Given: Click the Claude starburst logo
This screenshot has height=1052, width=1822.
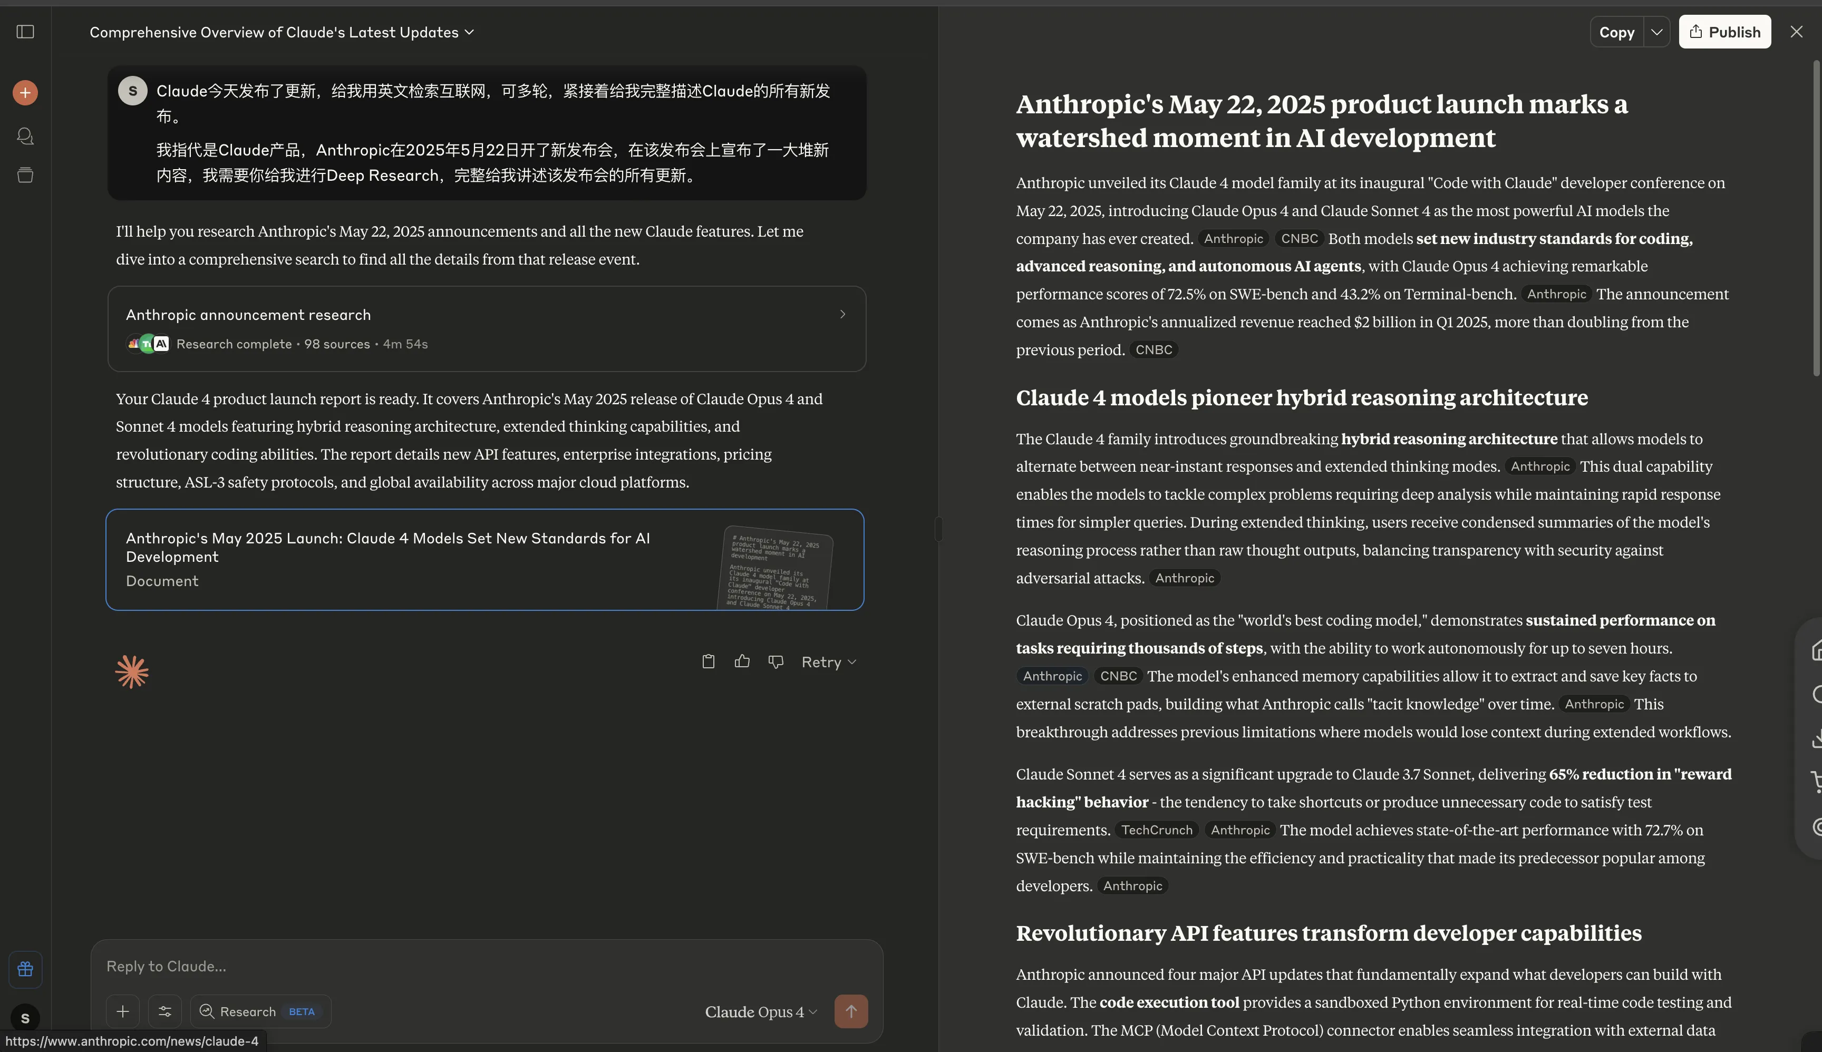Looking at the screenshot, I should pyautogui.click(x=132, y=672).
